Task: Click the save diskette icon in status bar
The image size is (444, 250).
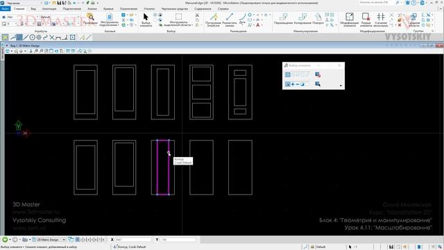Action: coord(391,247)
